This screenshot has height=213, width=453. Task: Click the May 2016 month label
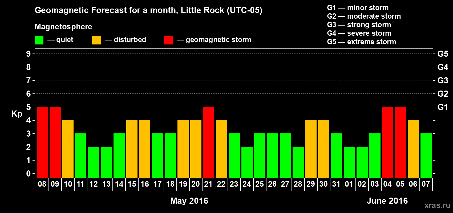[x=189, y=201]
